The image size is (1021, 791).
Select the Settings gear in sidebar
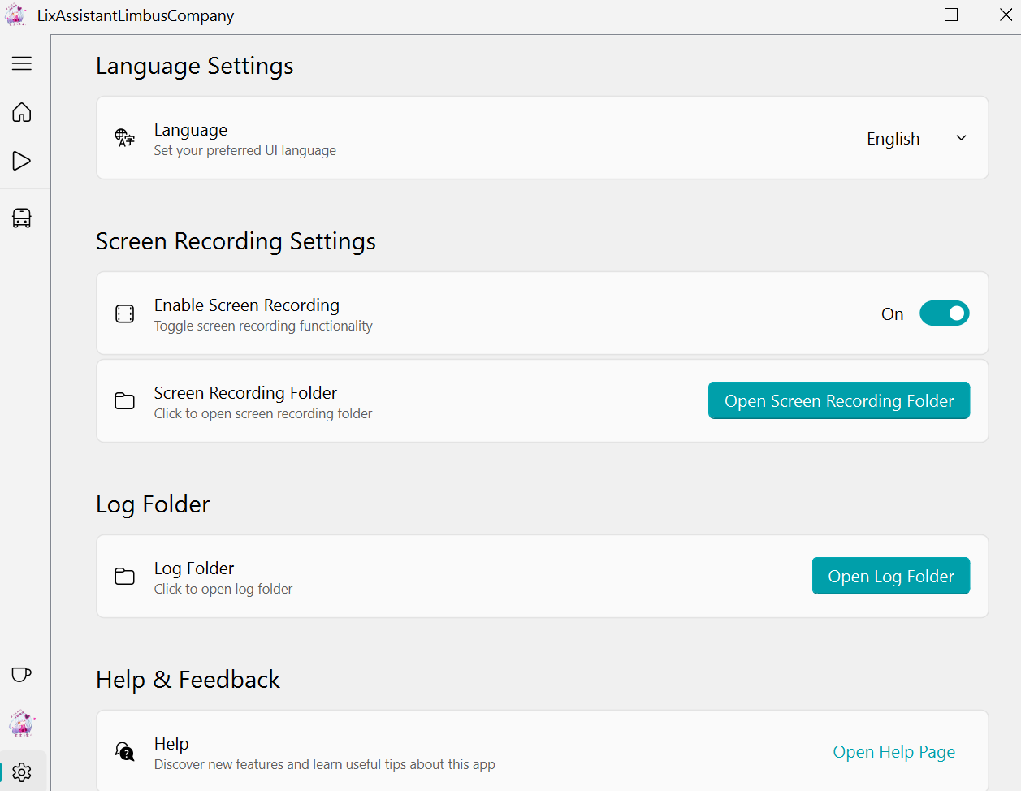point(22,772)
